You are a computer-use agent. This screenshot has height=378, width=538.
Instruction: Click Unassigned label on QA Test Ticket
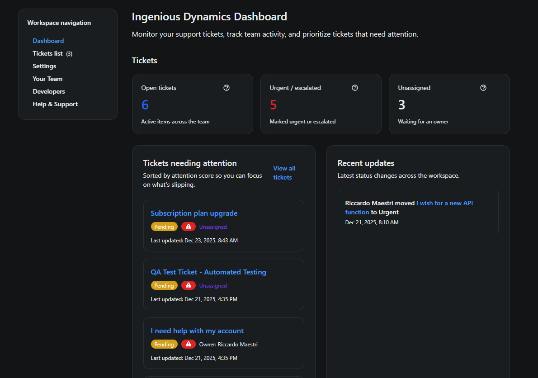[x=213, y=285]
